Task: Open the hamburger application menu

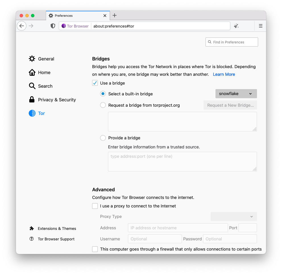Action: click(x=260, y=26)
